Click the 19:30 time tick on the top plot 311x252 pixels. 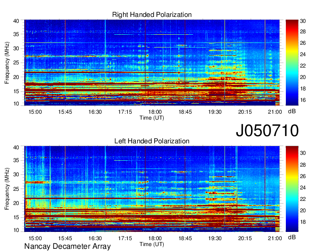pyautogui.click(x=215, y=112)
